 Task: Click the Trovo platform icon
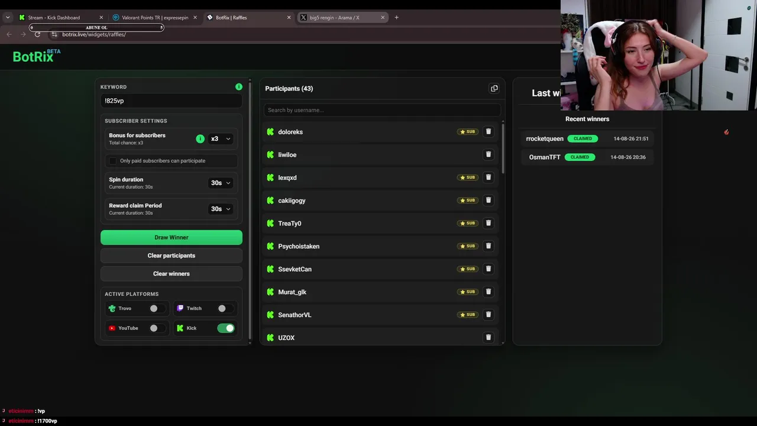112,308
